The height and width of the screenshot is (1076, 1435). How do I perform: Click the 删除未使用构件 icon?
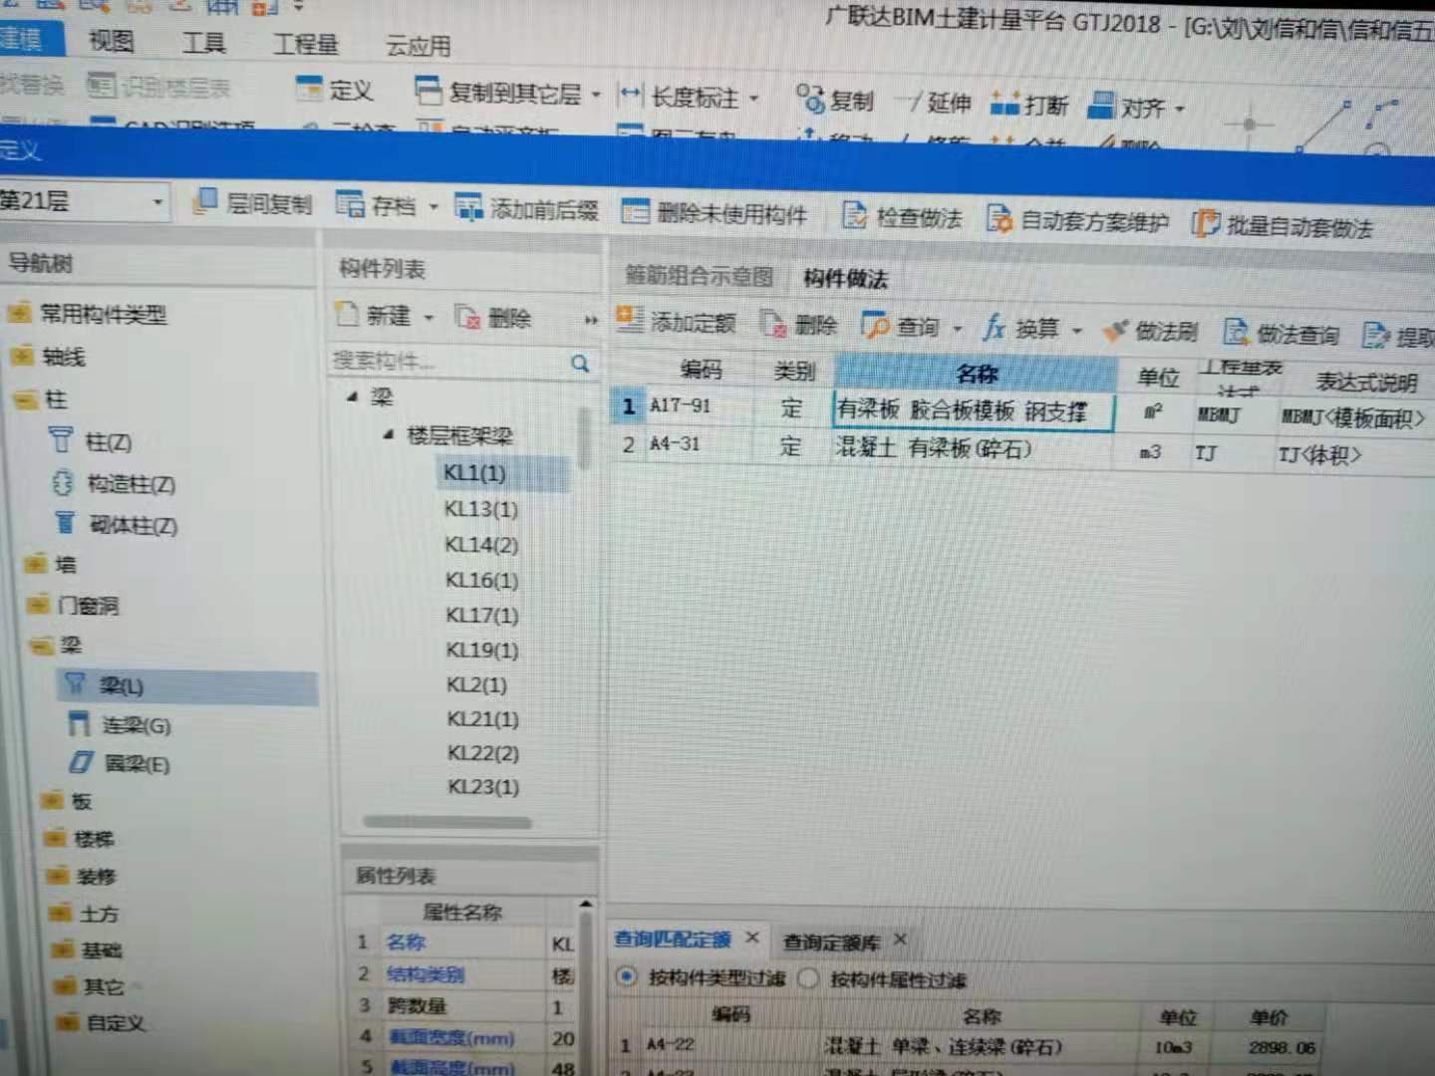coord(635,211)
